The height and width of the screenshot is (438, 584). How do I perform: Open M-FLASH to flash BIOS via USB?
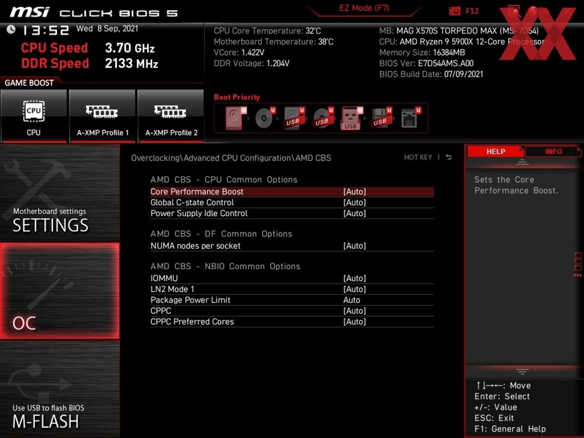pos(60,389)
